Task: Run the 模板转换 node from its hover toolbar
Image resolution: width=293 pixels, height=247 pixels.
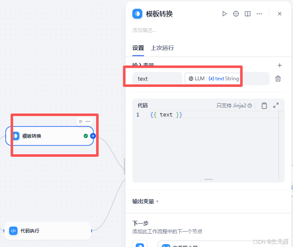Action: [x=81, y=121]
